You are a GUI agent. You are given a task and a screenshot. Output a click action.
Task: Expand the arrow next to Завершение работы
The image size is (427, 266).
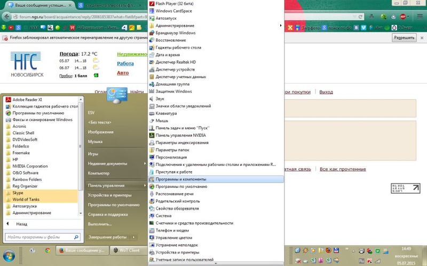pos(133,237)
